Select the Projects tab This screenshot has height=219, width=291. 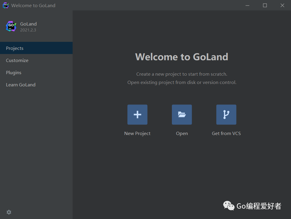point(36,48)
